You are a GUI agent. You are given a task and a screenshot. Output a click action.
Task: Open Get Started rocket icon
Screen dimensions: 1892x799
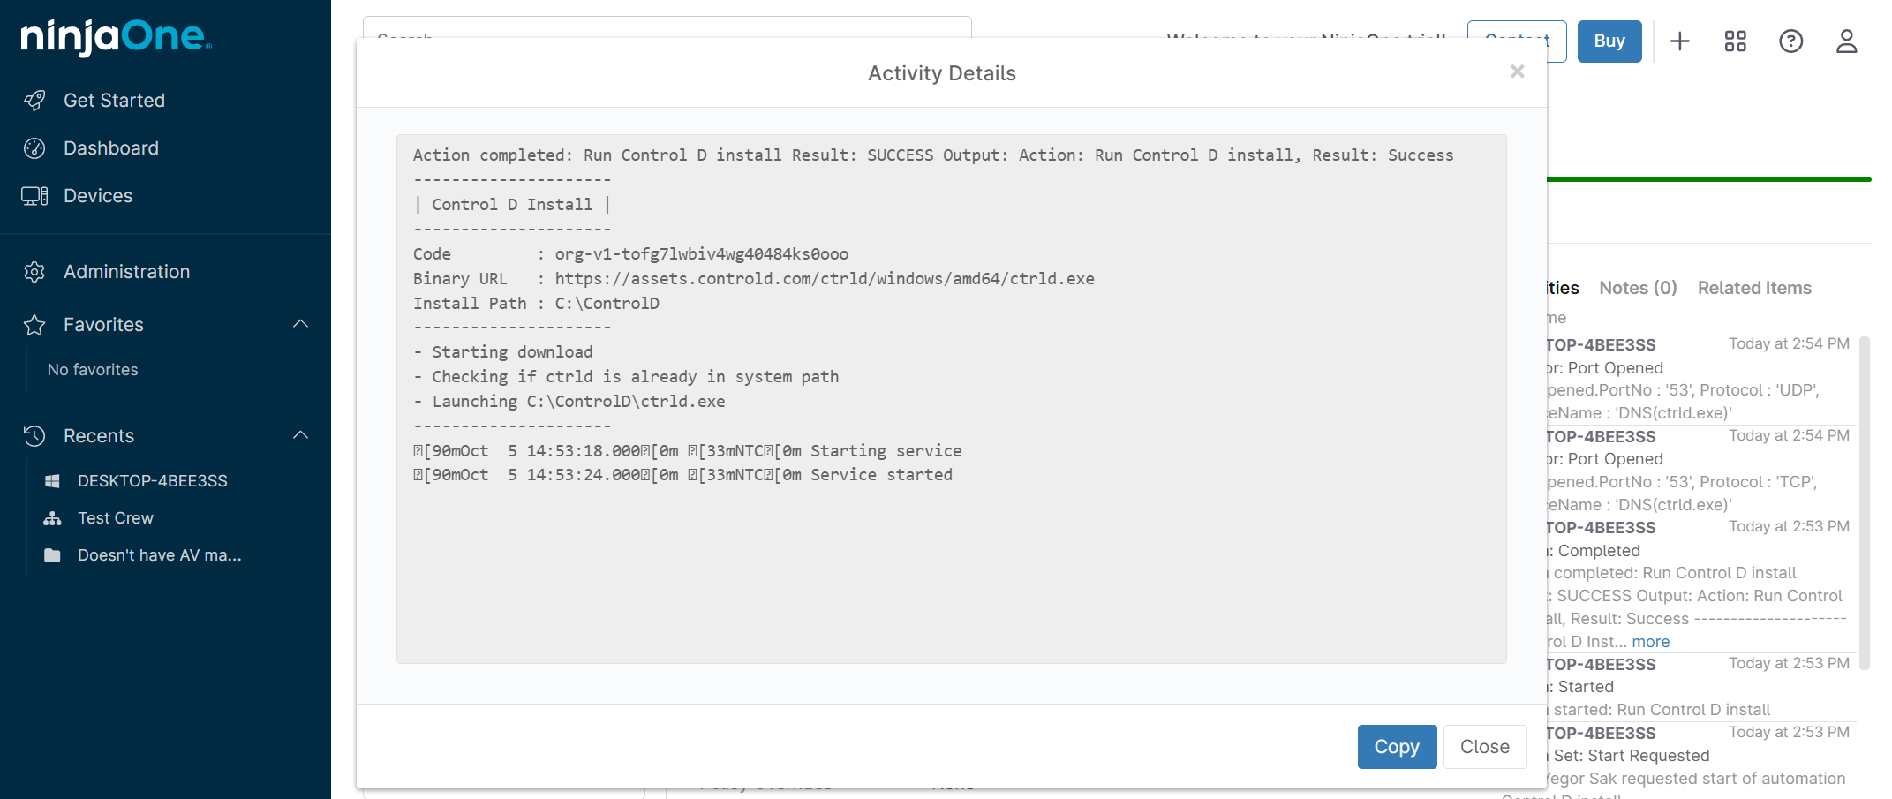tap(34, 101)
